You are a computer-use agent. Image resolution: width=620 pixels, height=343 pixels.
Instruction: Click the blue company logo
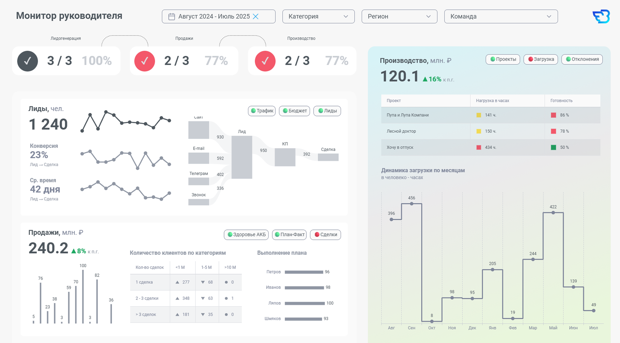point(601,16)
